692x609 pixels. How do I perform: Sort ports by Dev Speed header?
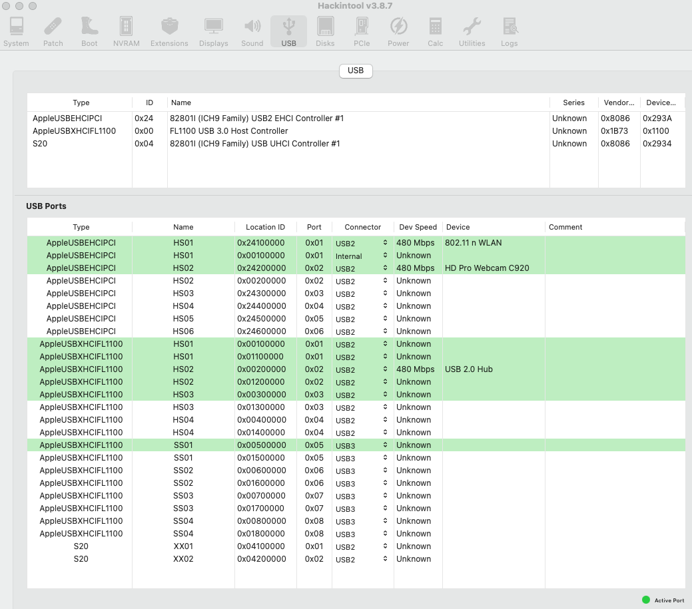point(418,227)
